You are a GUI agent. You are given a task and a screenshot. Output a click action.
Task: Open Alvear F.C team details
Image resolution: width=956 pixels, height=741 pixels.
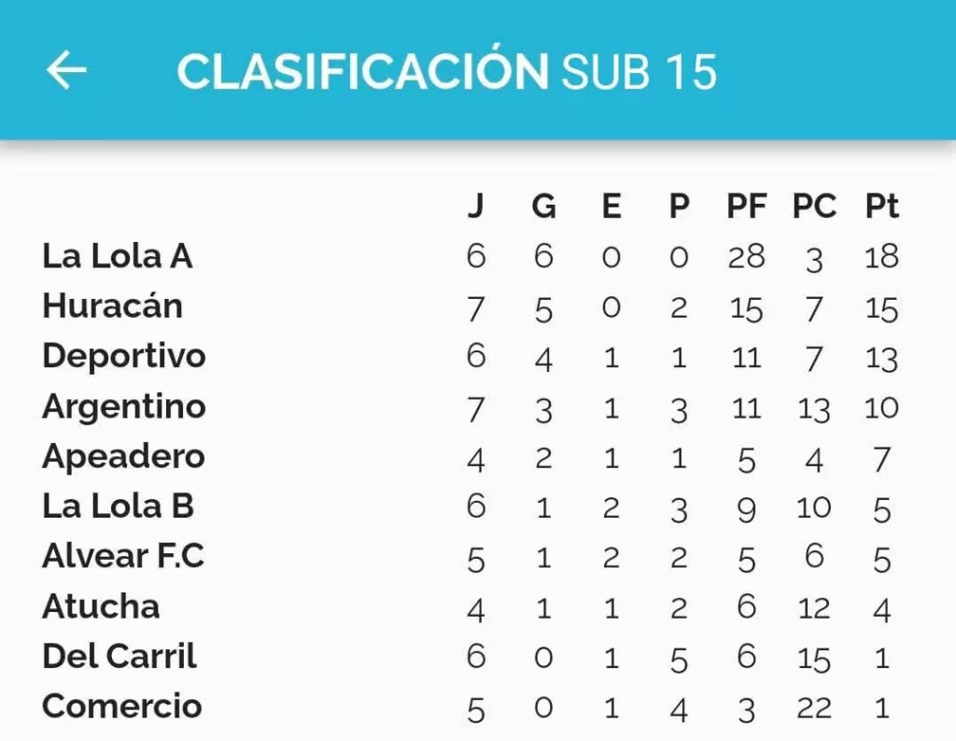pyautogui.click(x=122, y=556)
